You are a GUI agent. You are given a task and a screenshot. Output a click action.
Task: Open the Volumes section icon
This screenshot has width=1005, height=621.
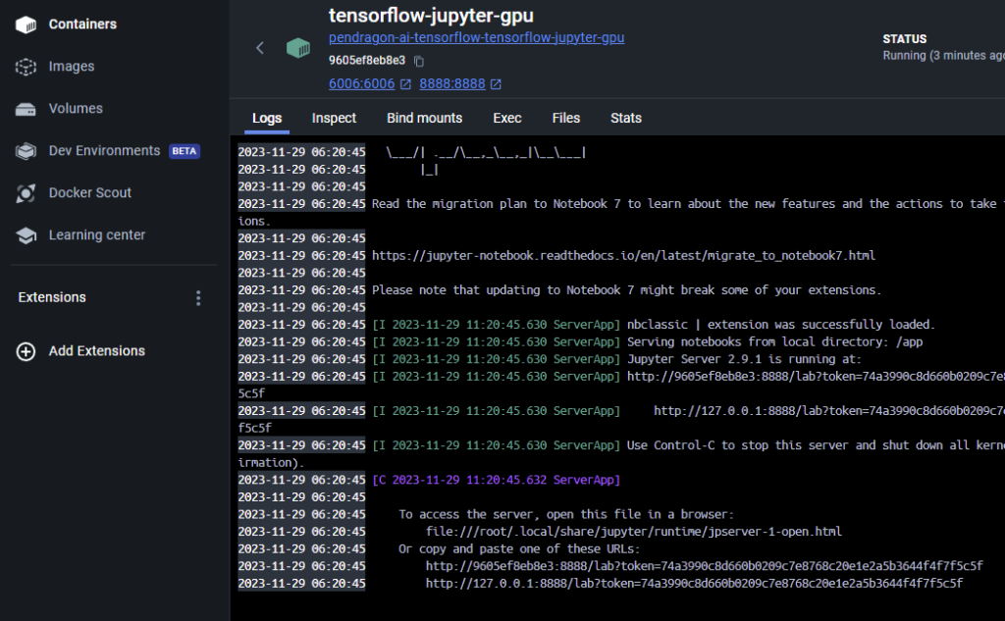click(x=26, y=109)
